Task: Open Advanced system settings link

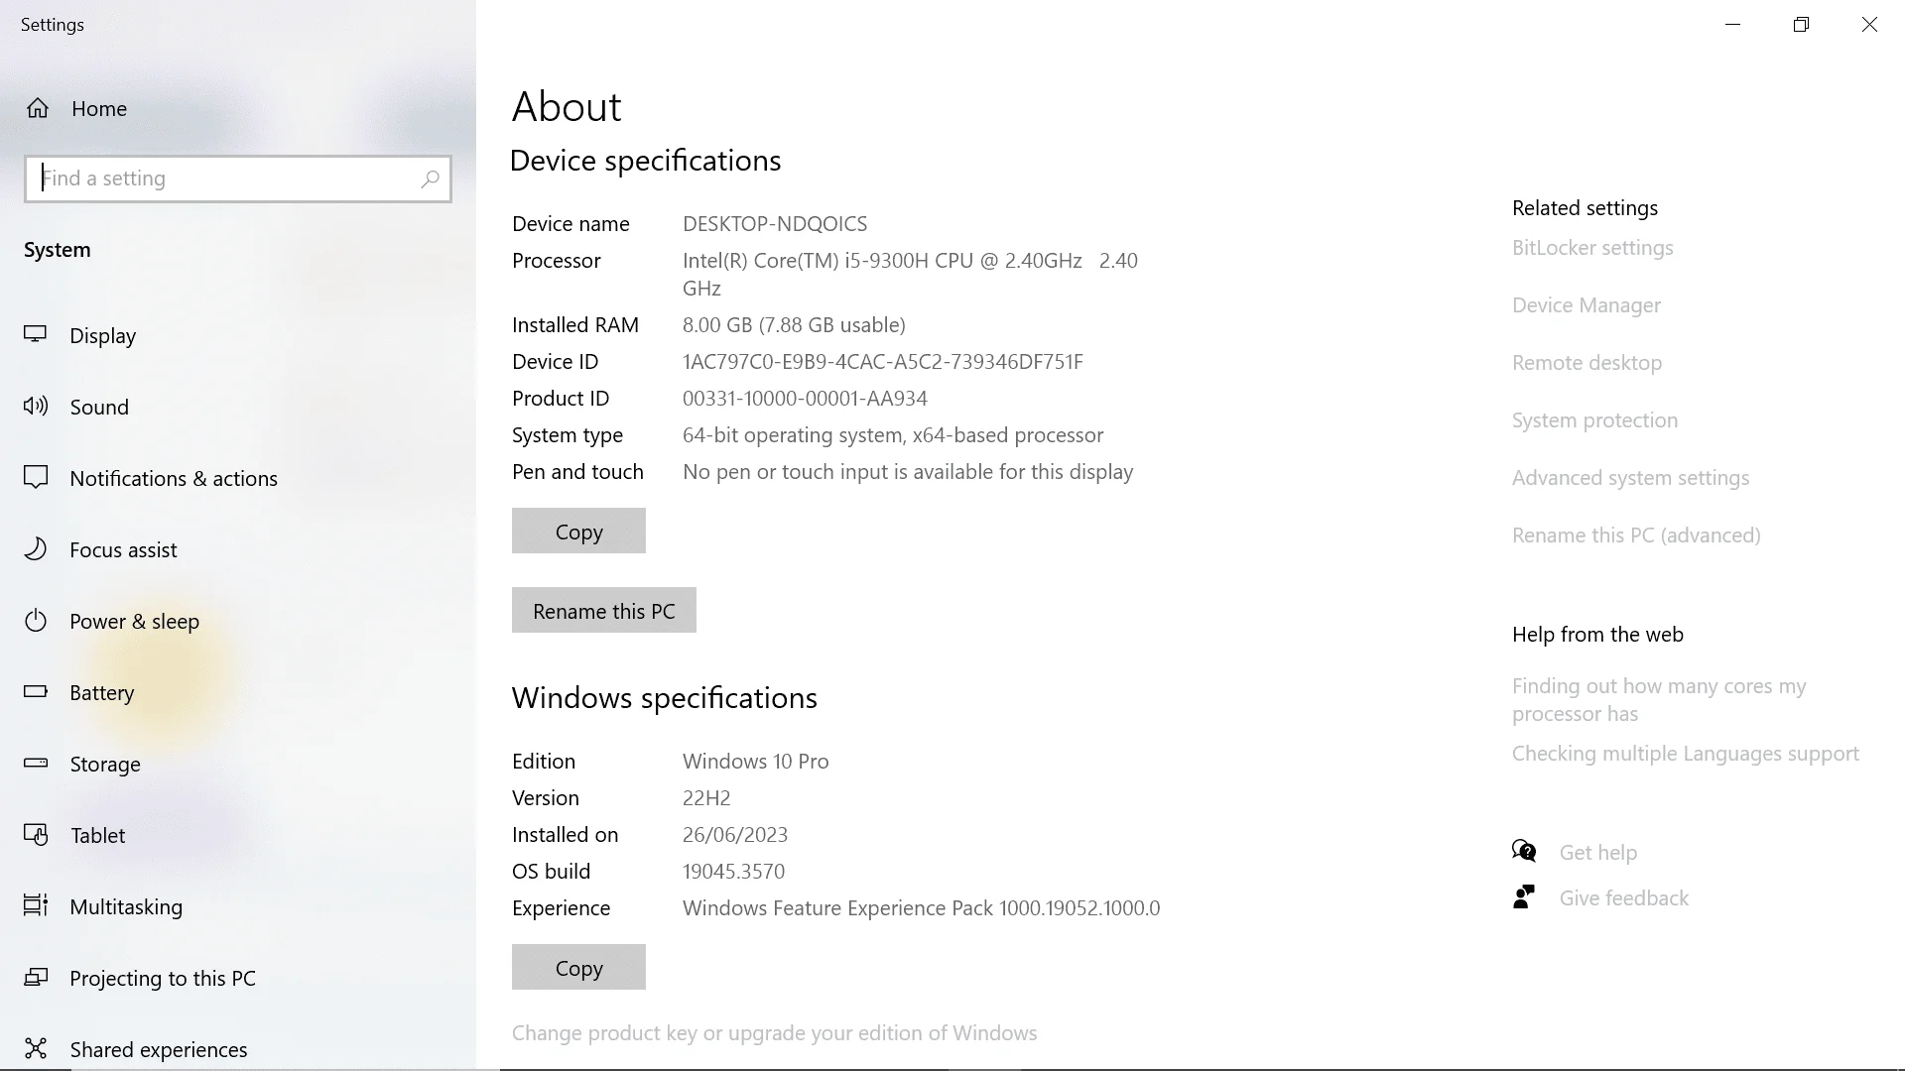Action: [1630, 478]
